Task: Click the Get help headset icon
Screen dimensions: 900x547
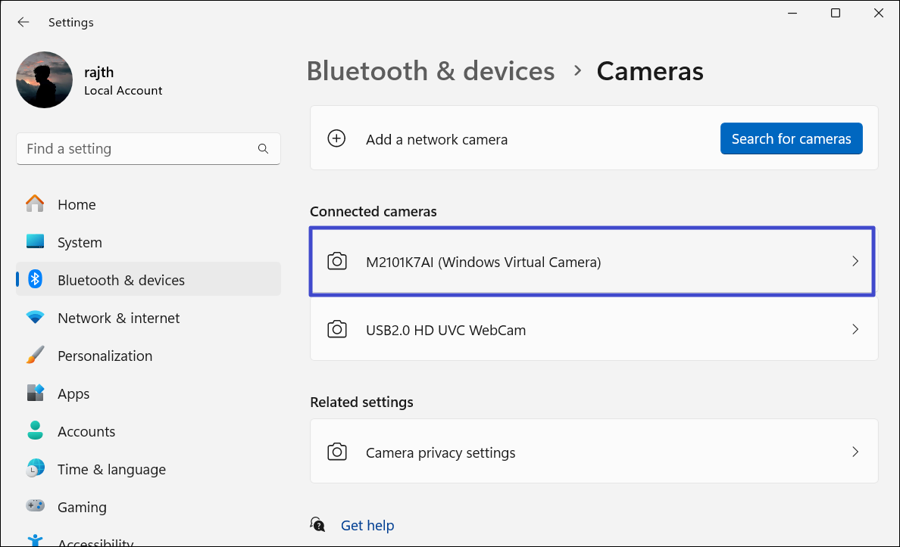Action: [x=318, y=524]
